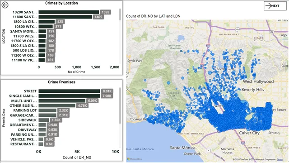Click the SIDEWALK label
Viewport: 289px width, 163px height.
[28, 120]
